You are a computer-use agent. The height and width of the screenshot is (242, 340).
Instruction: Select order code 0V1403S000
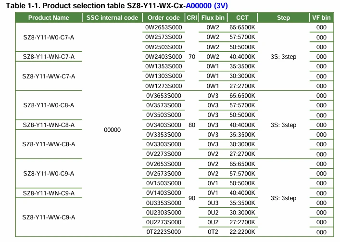click(x=164, y=193)
